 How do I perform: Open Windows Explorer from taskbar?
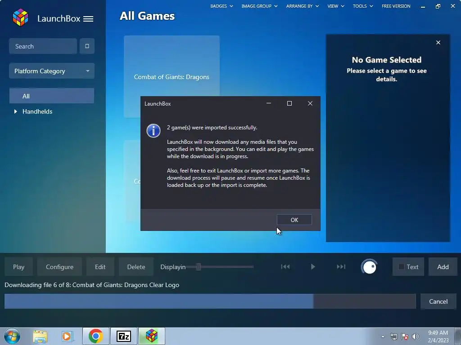click(40, 336)
